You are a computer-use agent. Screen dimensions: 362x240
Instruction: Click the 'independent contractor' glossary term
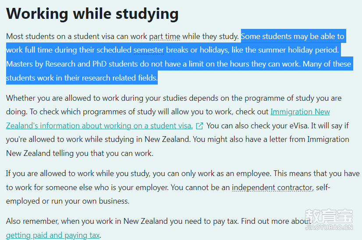point(272,187)
